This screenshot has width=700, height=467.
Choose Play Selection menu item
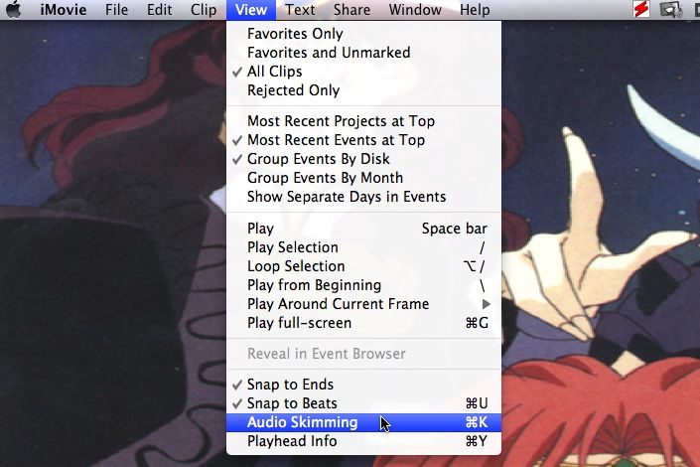363,247
